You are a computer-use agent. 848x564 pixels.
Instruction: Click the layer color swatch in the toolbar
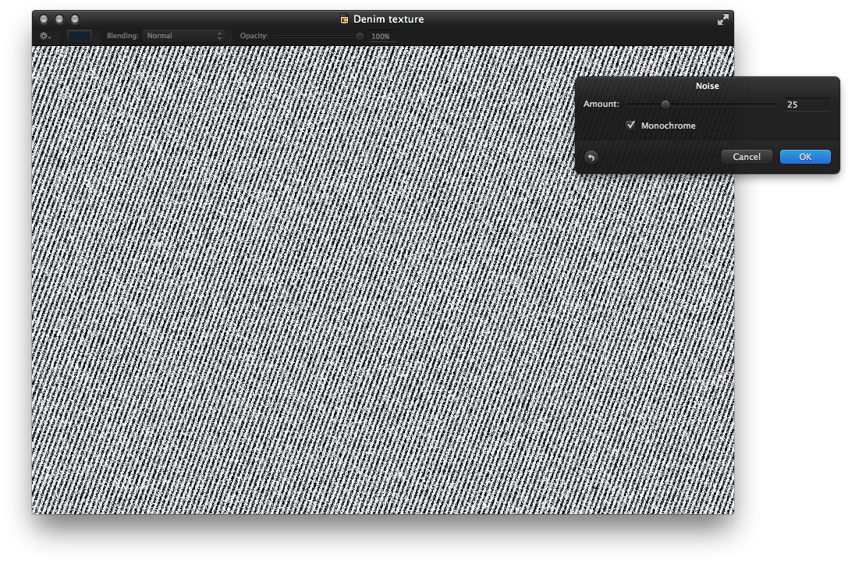[80, 35]
